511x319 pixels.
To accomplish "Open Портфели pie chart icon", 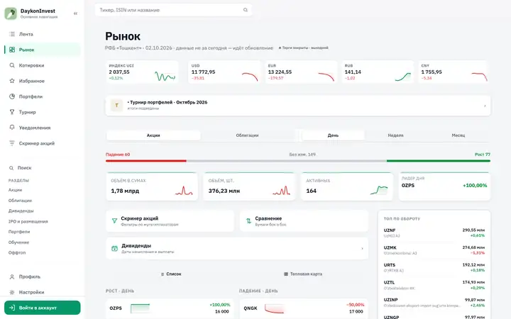I will point(12,96).
